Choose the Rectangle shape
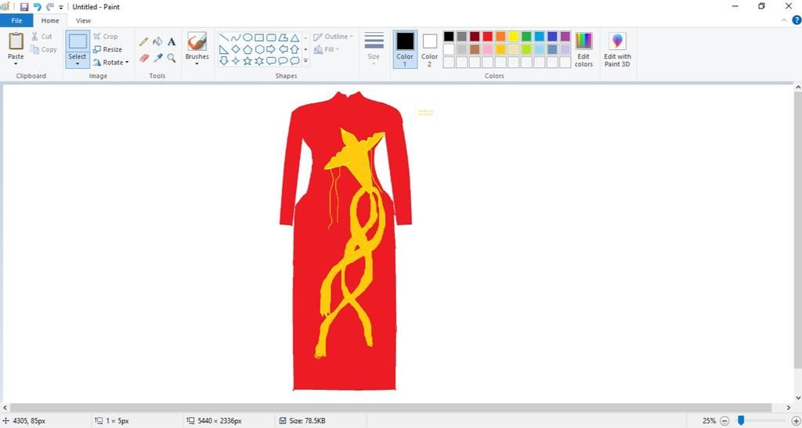 [259, 38]
